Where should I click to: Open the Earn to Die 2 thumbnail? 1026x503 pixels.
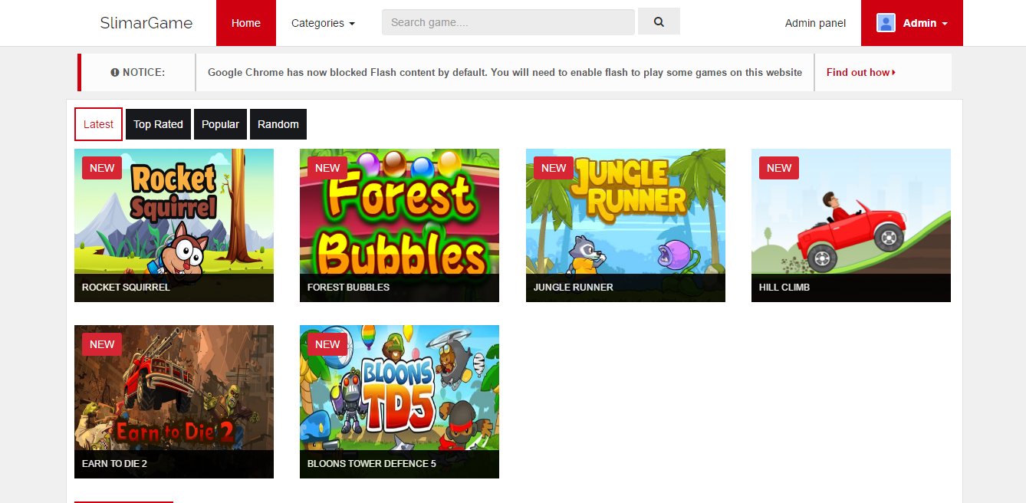pos(174,402)
